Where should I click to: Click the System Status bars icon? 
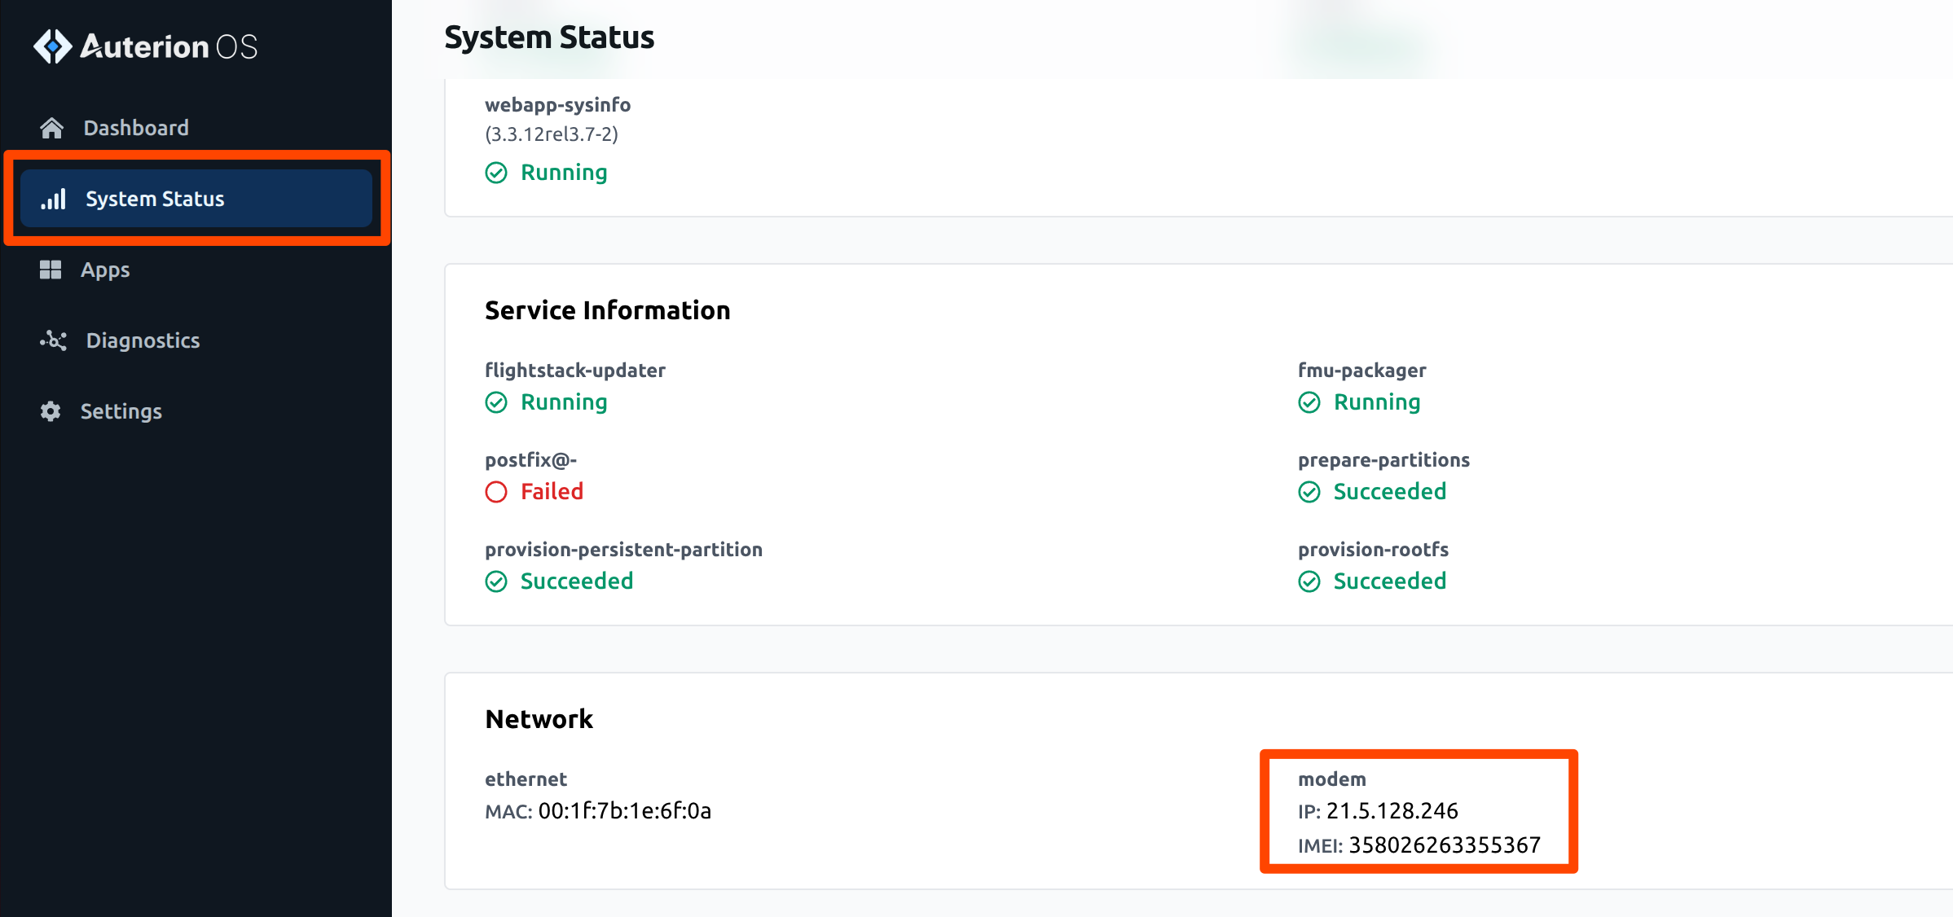(x=54, y=199)
